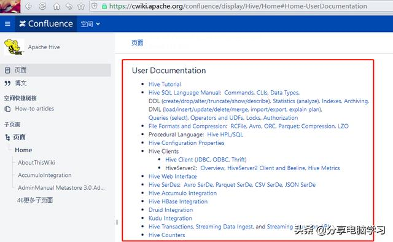Click the Confluence logo
The image size is (393, 242).
coord(46,24)
